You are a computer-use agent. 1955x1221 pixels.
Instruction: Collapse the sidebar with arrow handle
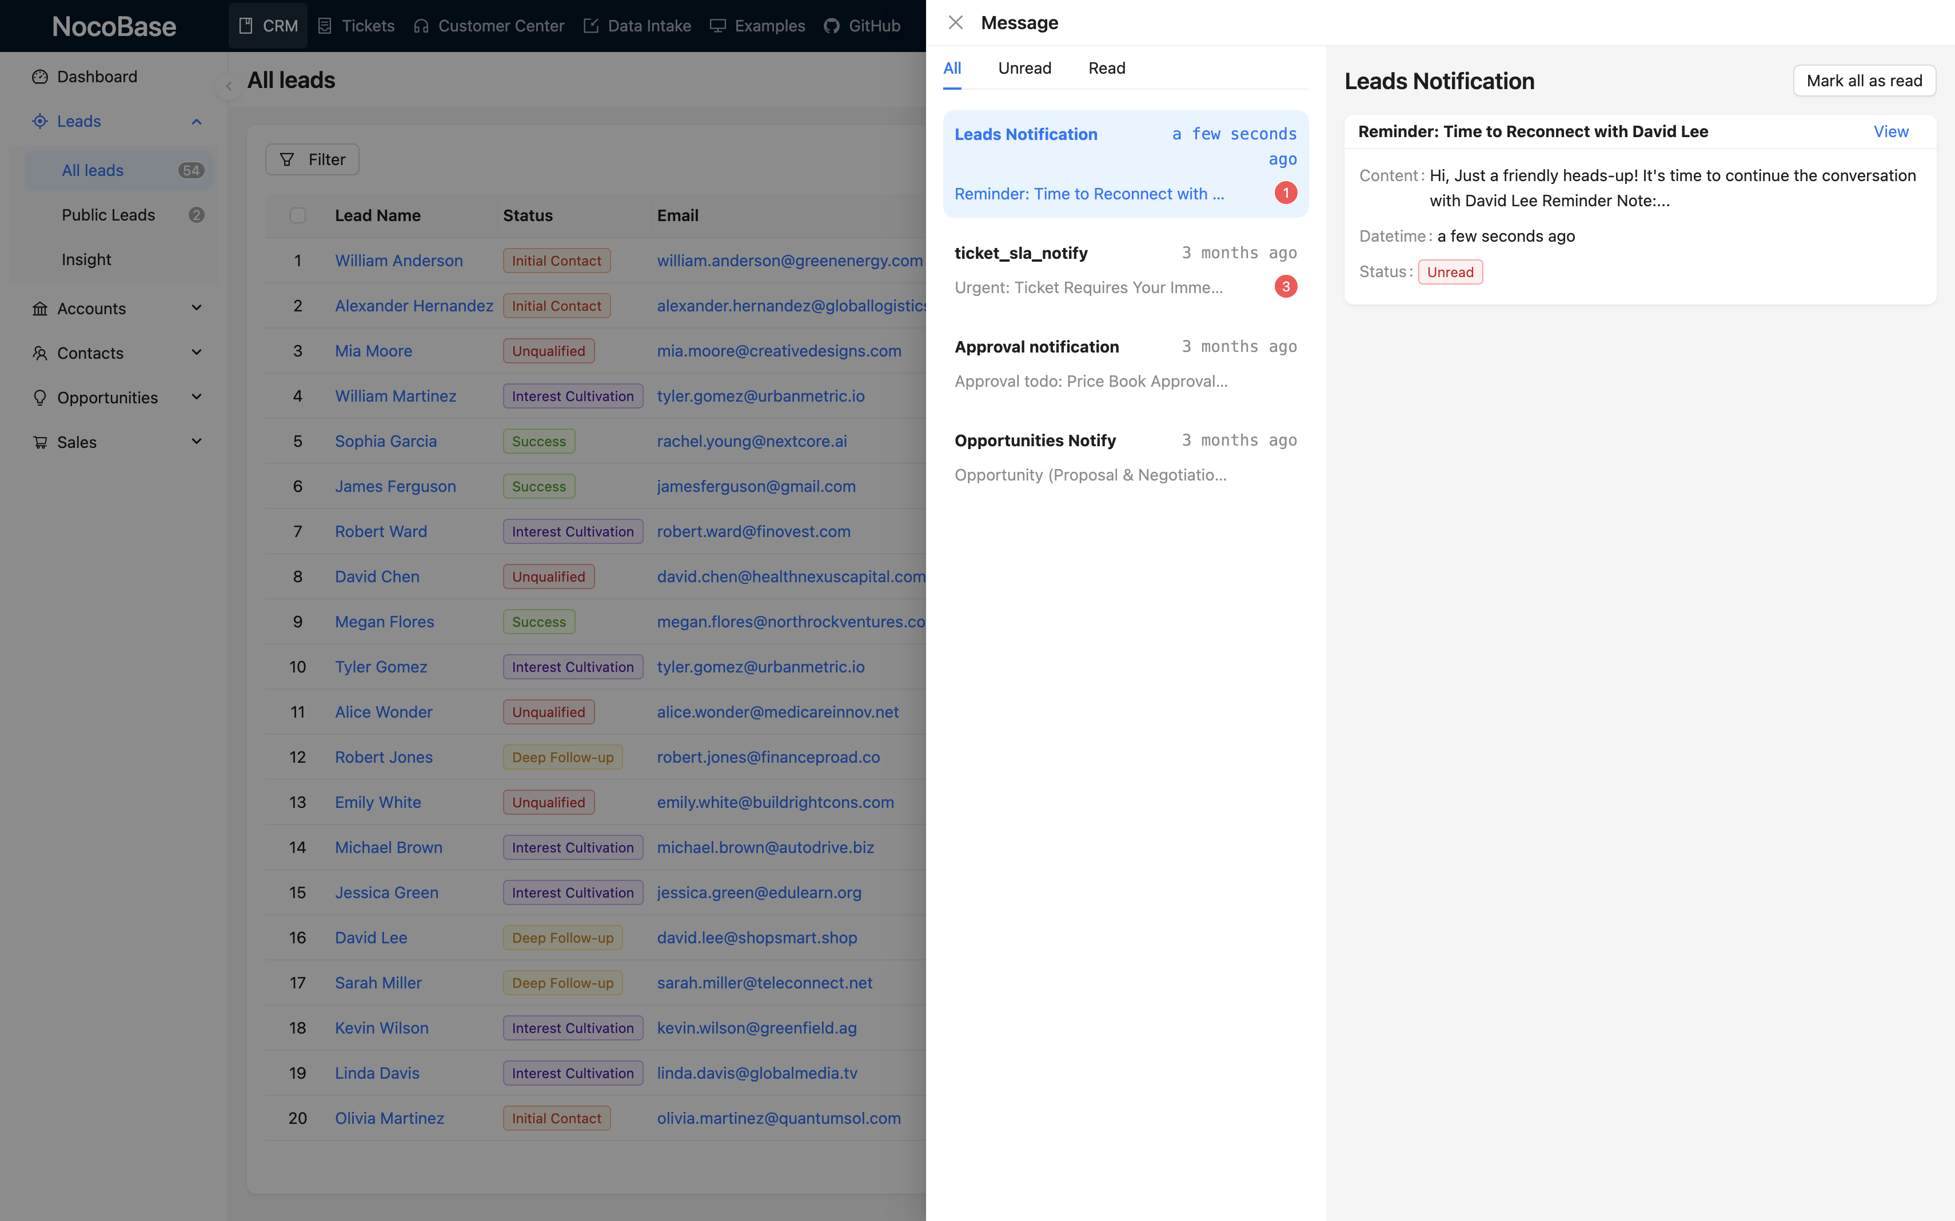coord(229,86)
